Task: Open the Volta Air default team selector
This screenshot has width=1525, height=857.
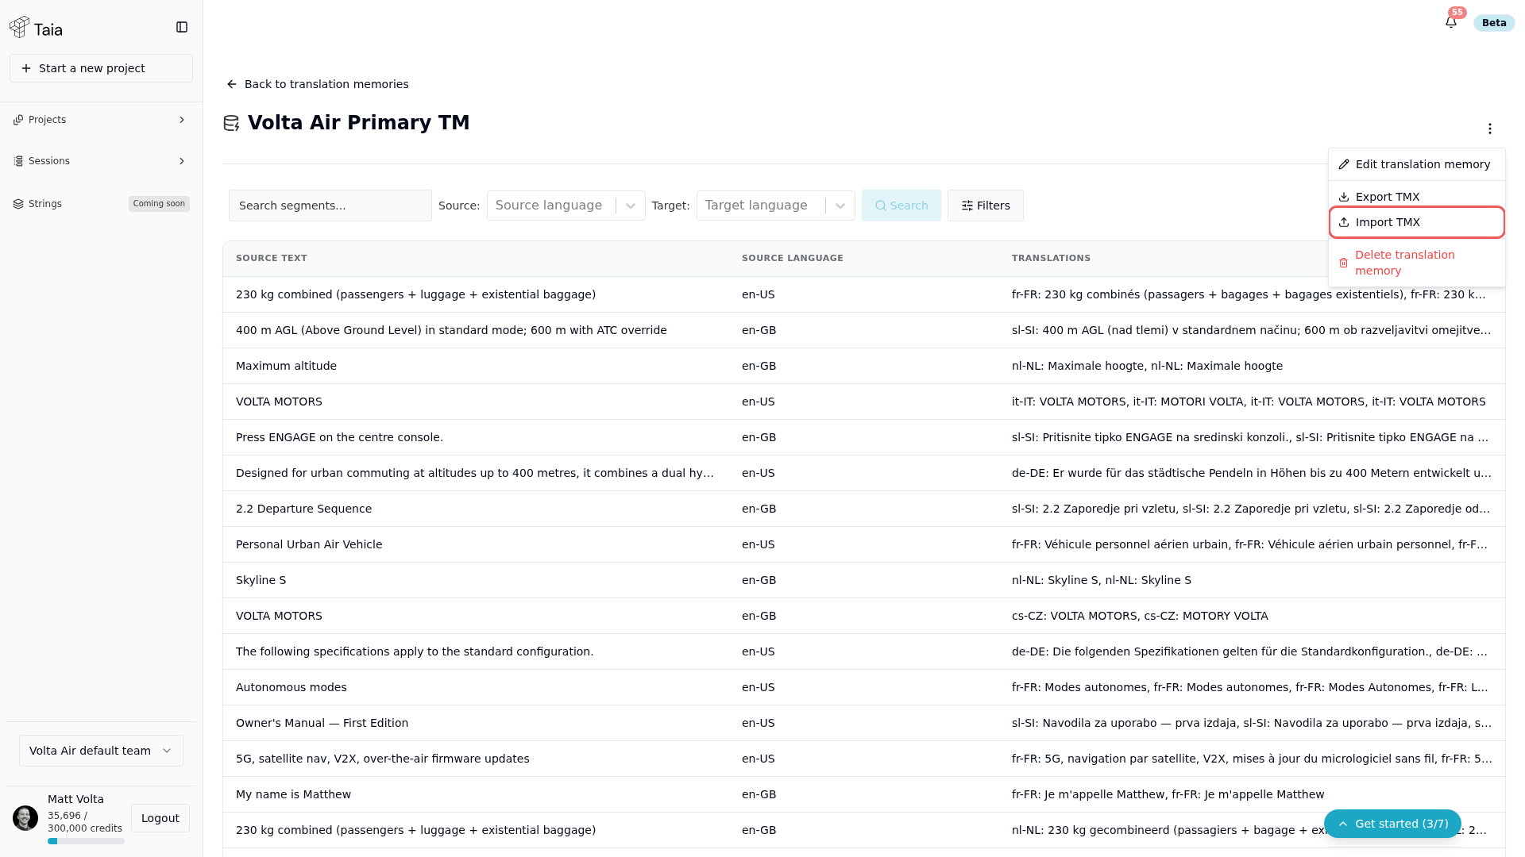Action: 101,751
